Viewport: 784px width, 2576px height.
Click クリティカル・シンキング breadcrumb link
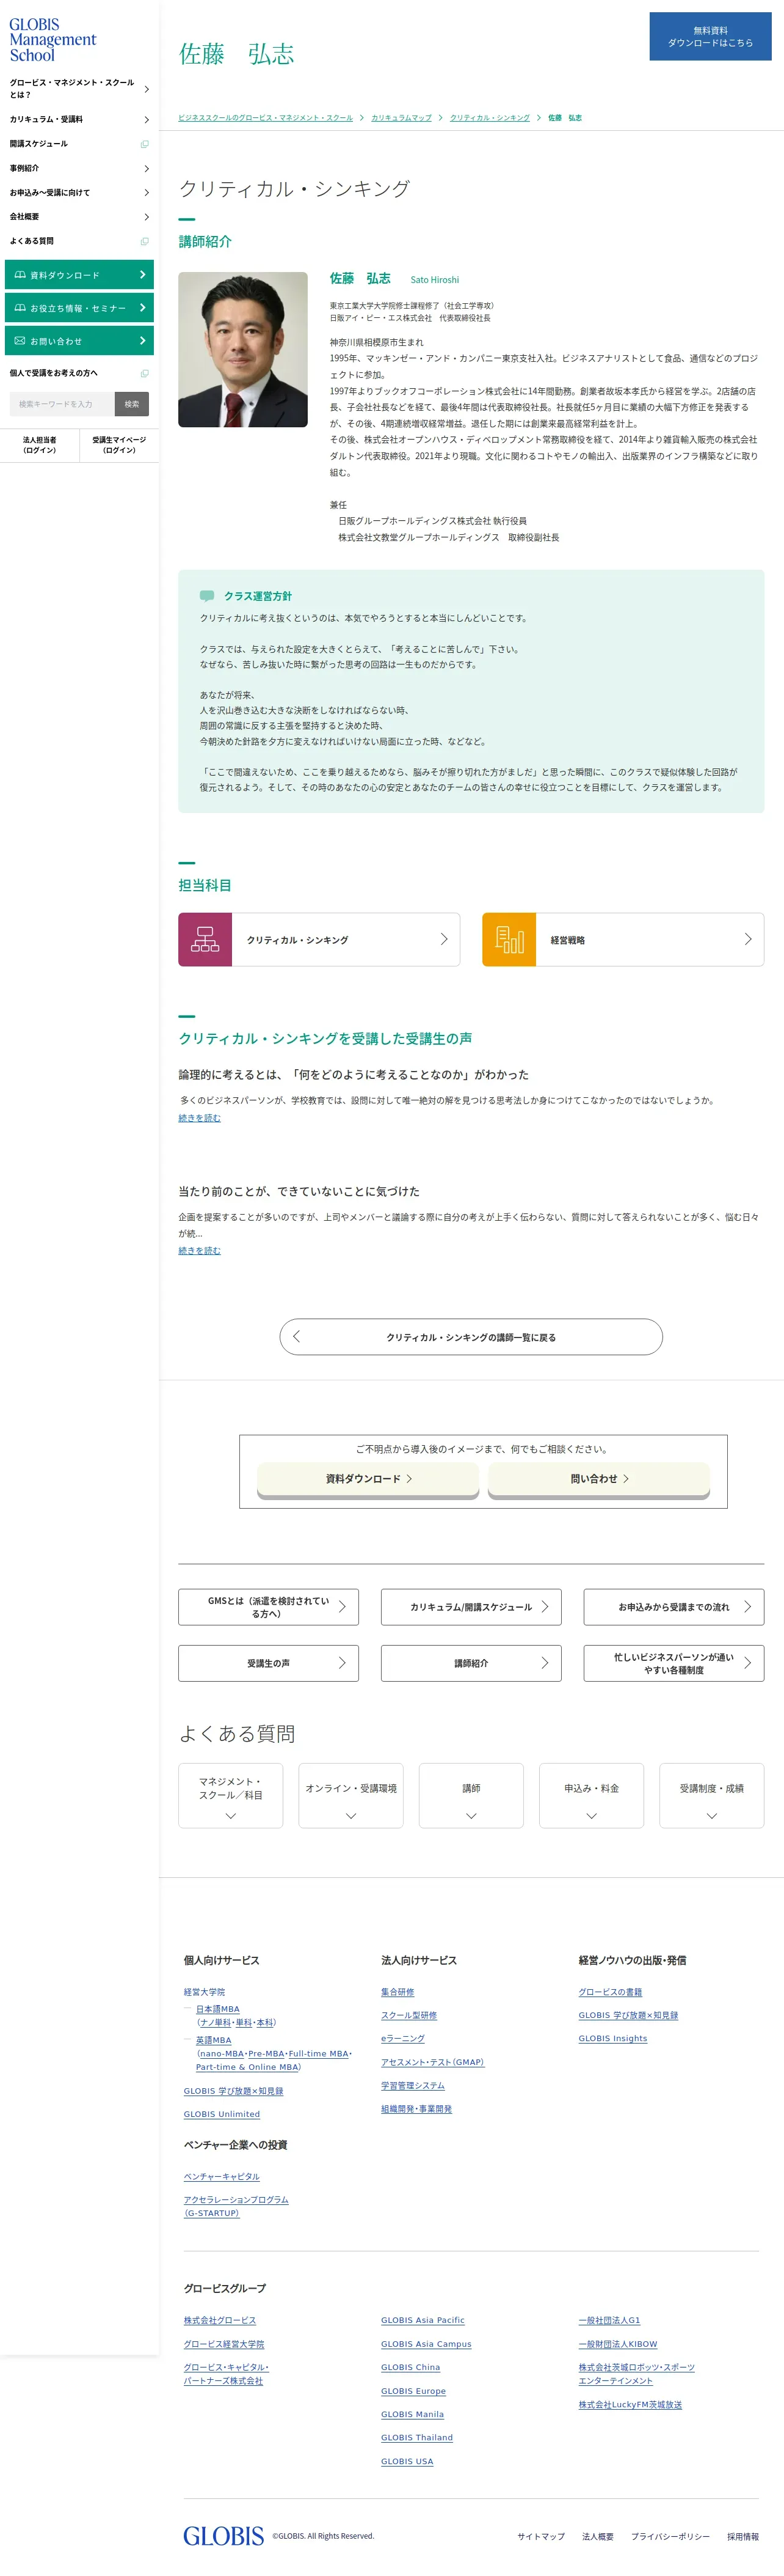click(489, 118)
